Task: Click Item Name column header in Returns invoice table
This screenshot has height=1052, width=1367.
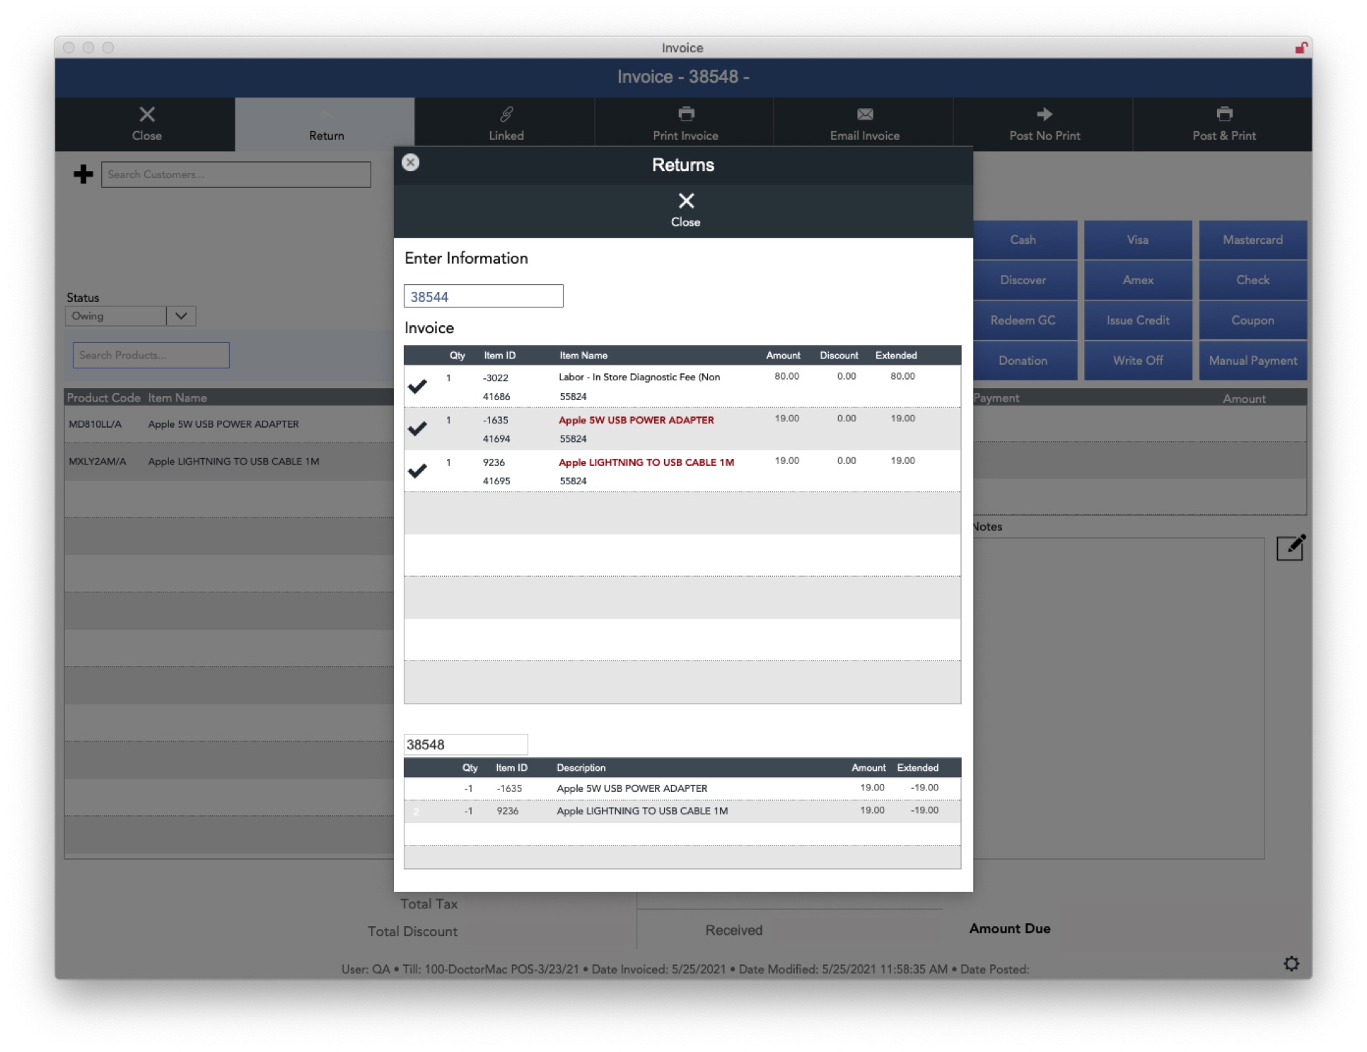Action: pos(583,356)
